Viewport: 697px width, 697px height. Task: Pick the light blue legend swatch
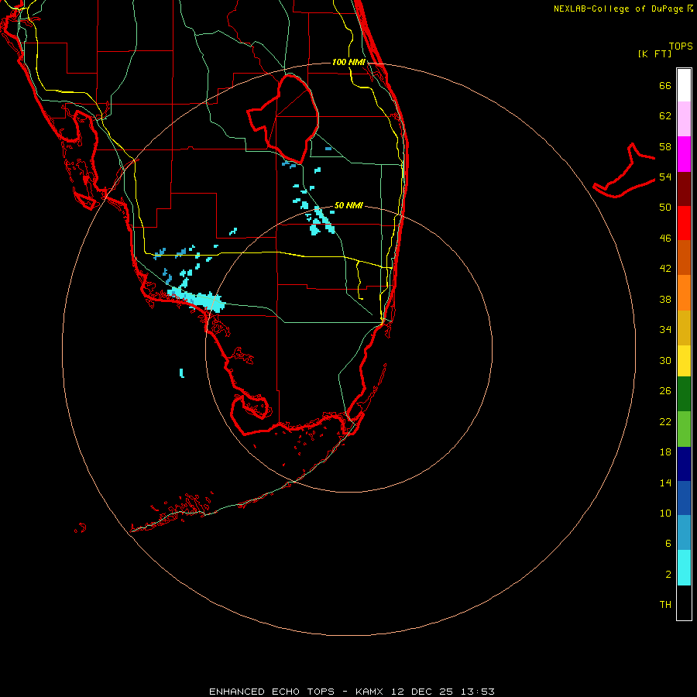684,533
